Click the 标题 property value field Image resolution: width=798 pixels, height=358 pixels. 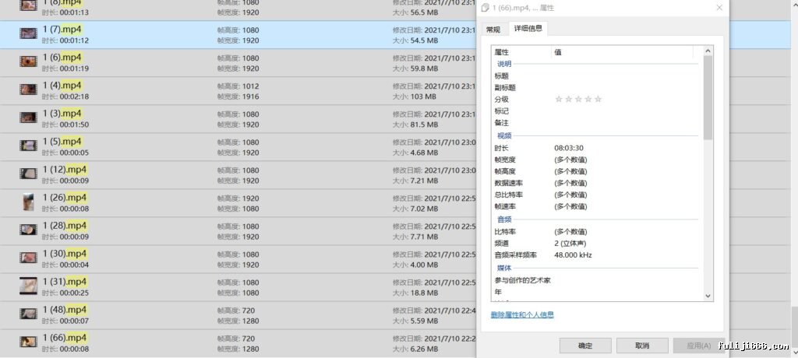pos(626,75)
